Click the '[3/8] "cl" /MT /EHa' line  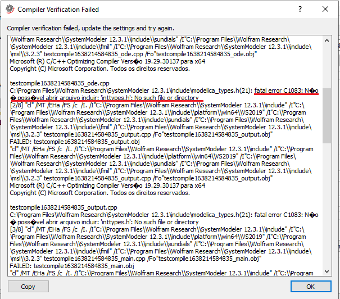click(157, 230)
